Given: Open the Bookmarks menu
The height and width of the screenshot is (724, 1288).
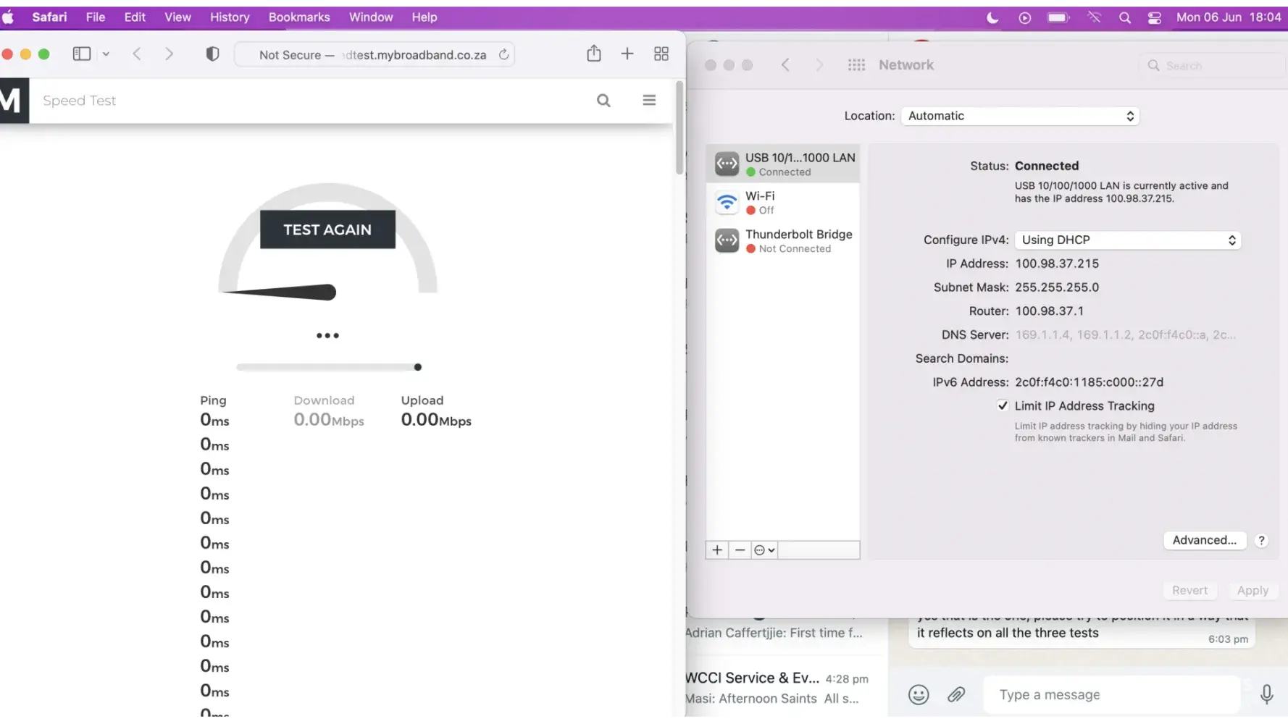Looking at the screenshot, I should tap(298, 17).
